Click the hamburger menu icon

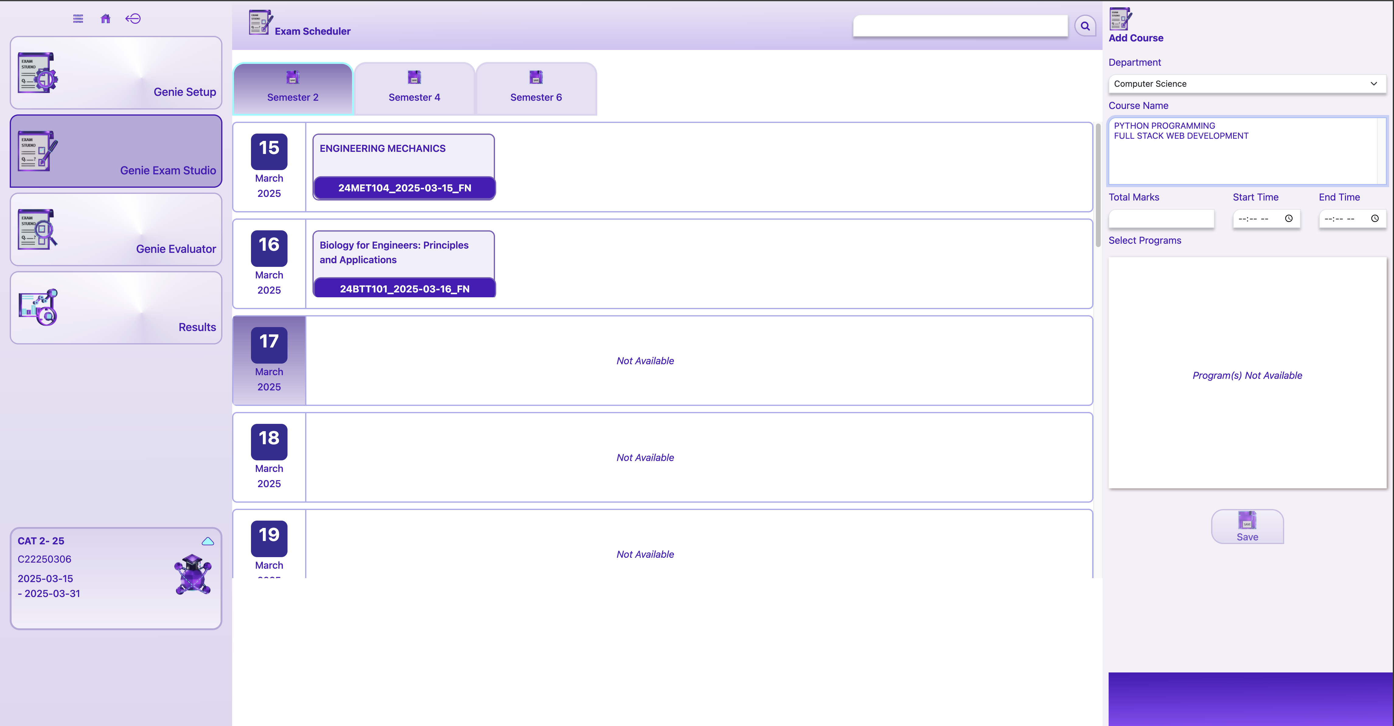78,19
